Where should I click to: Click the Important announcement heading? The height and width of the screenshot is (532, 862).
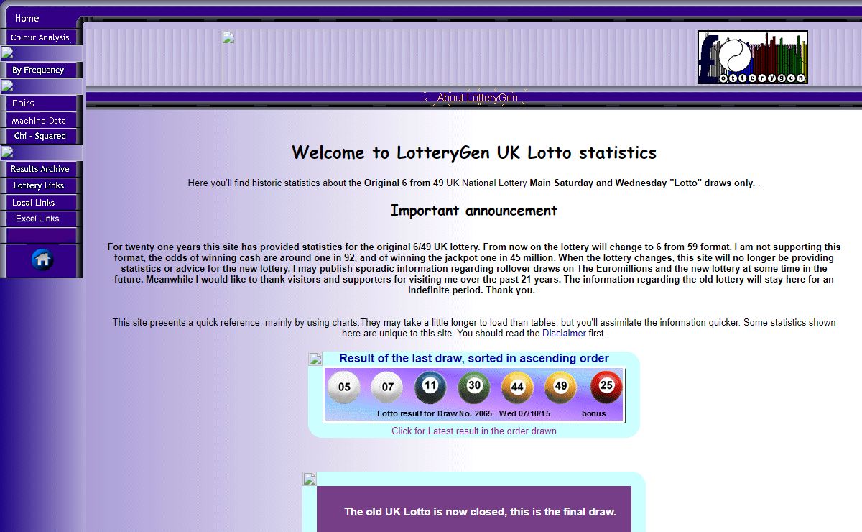tap(474, 211)
